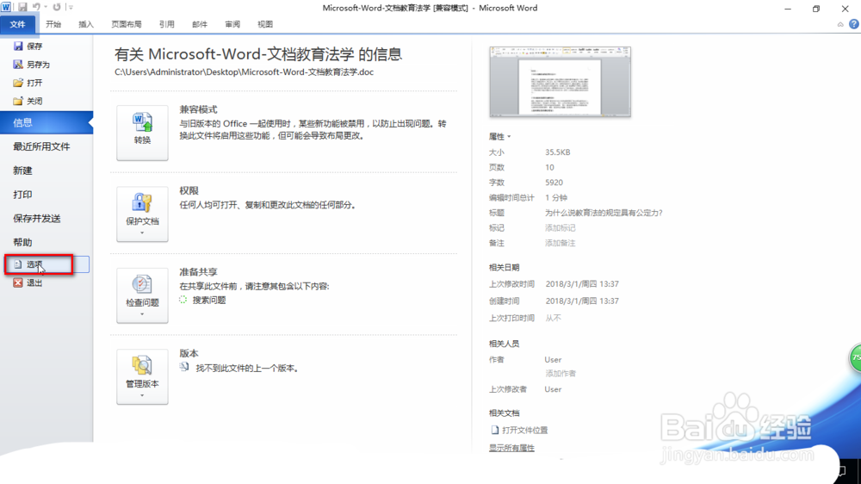861x484 pixels.
Task: Select the 信息 tab in backstage
Action: [x=46, y=122]
